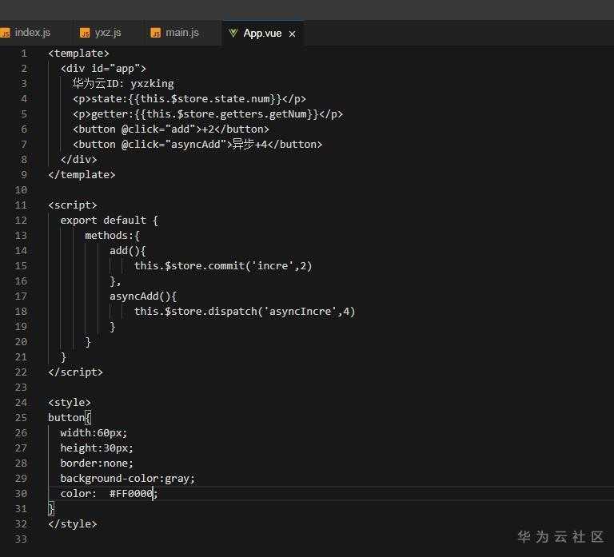614x557 pixels.
Task: Click the text 华为云ID: yxzking
Action: 123,84
